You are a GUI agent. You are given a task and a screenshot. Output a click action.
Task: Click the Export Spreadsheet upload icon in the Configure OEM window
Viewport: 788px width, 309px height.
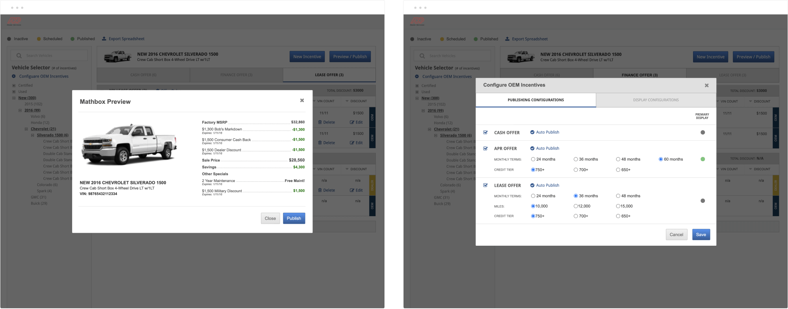point(507,39)
